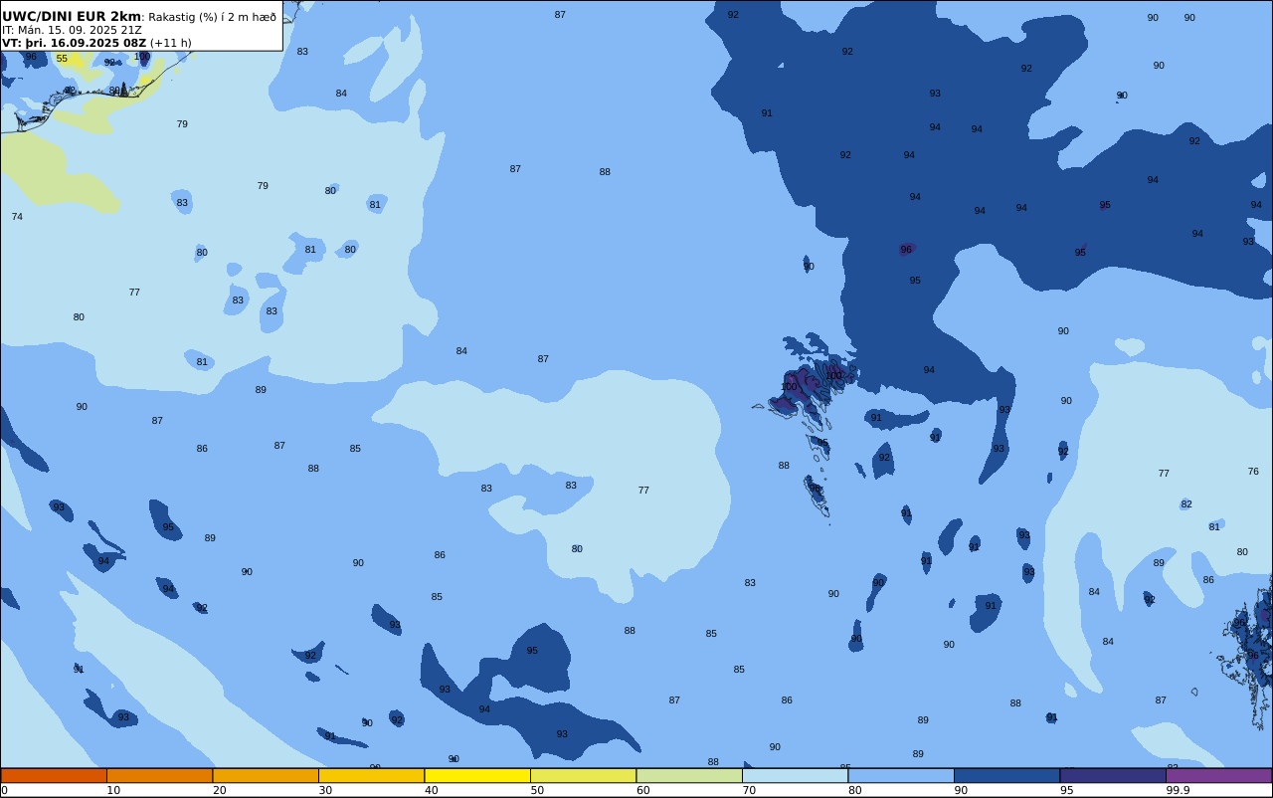
Task: Click the orange 10–20 legend swatch
Action: pyautogui.click(x=159, y=775)
